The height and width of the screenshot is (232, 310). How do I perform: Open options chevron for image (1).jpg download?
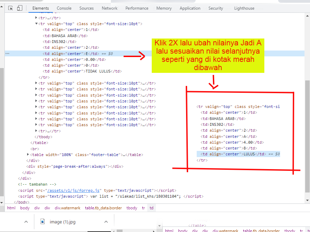click(x=106, y=222)
